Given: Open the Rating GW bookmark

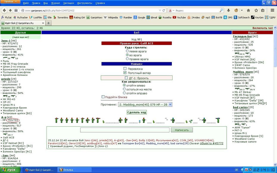Looking at the screenshot, I should pos(77,18).
